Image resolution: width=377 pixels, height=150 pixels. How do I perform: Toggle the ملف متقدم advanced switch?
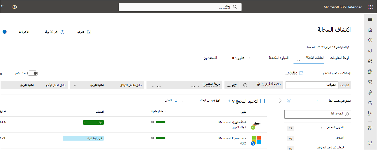(x=33, y=73)
